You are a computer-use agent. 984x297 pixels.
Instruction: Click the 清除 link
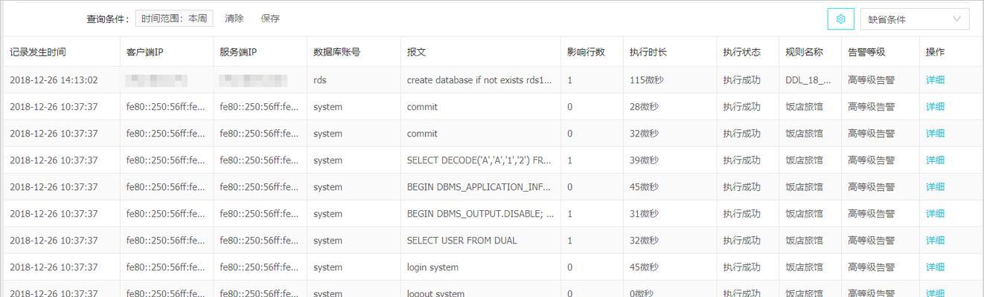click(234, 19)
